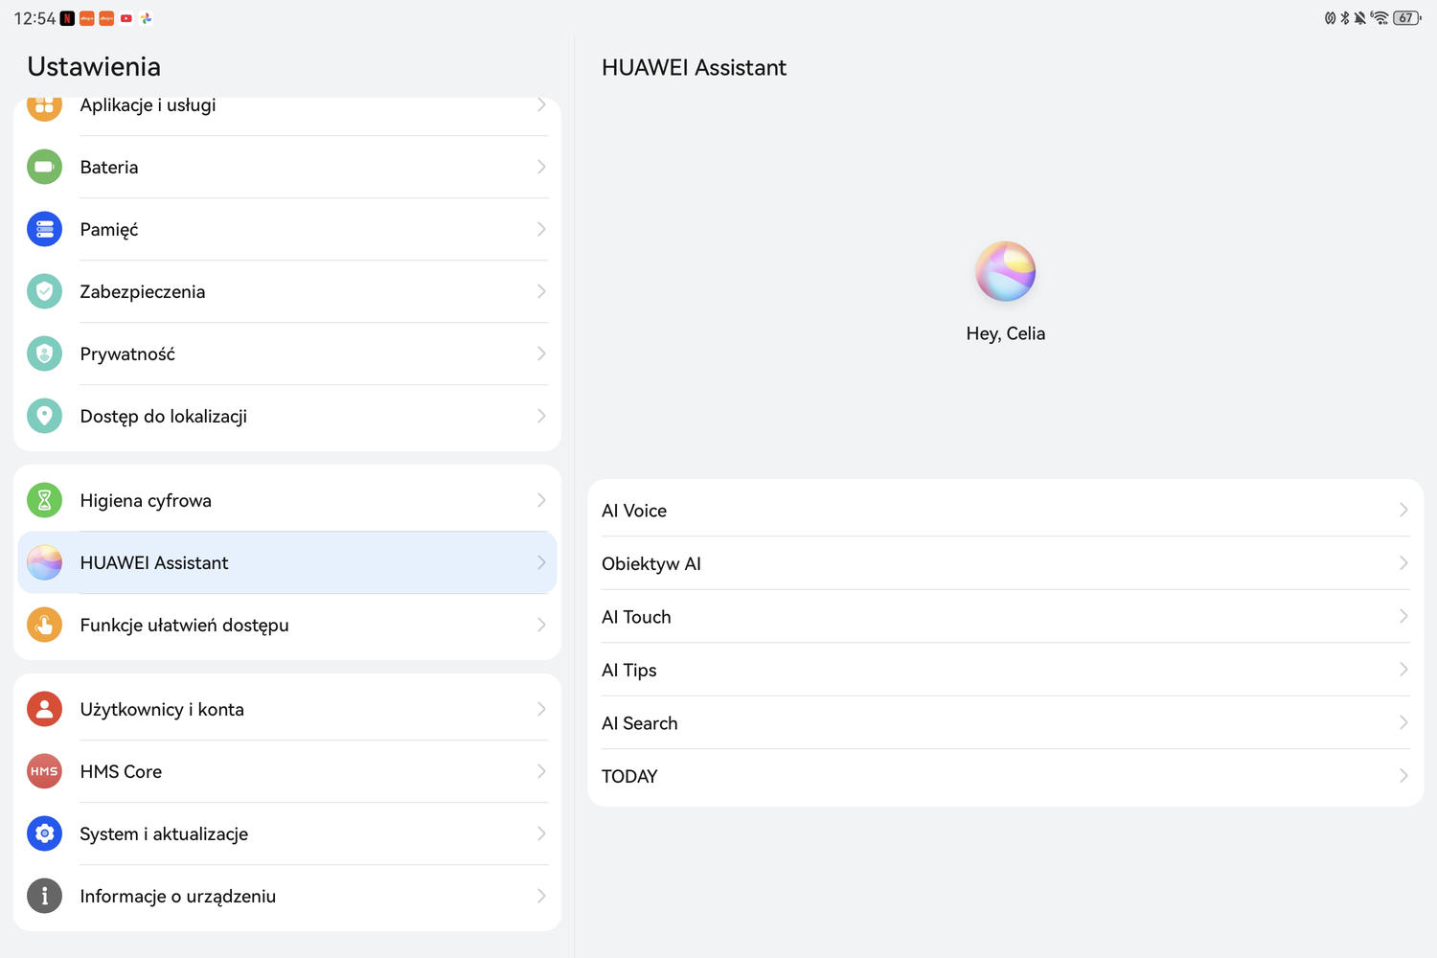Select the Zabezpieczenia label

point(143,292)
